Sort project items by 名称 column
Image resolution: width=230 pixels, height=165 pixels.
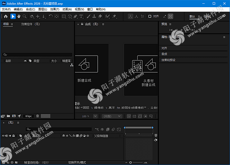tap(8, 61)
